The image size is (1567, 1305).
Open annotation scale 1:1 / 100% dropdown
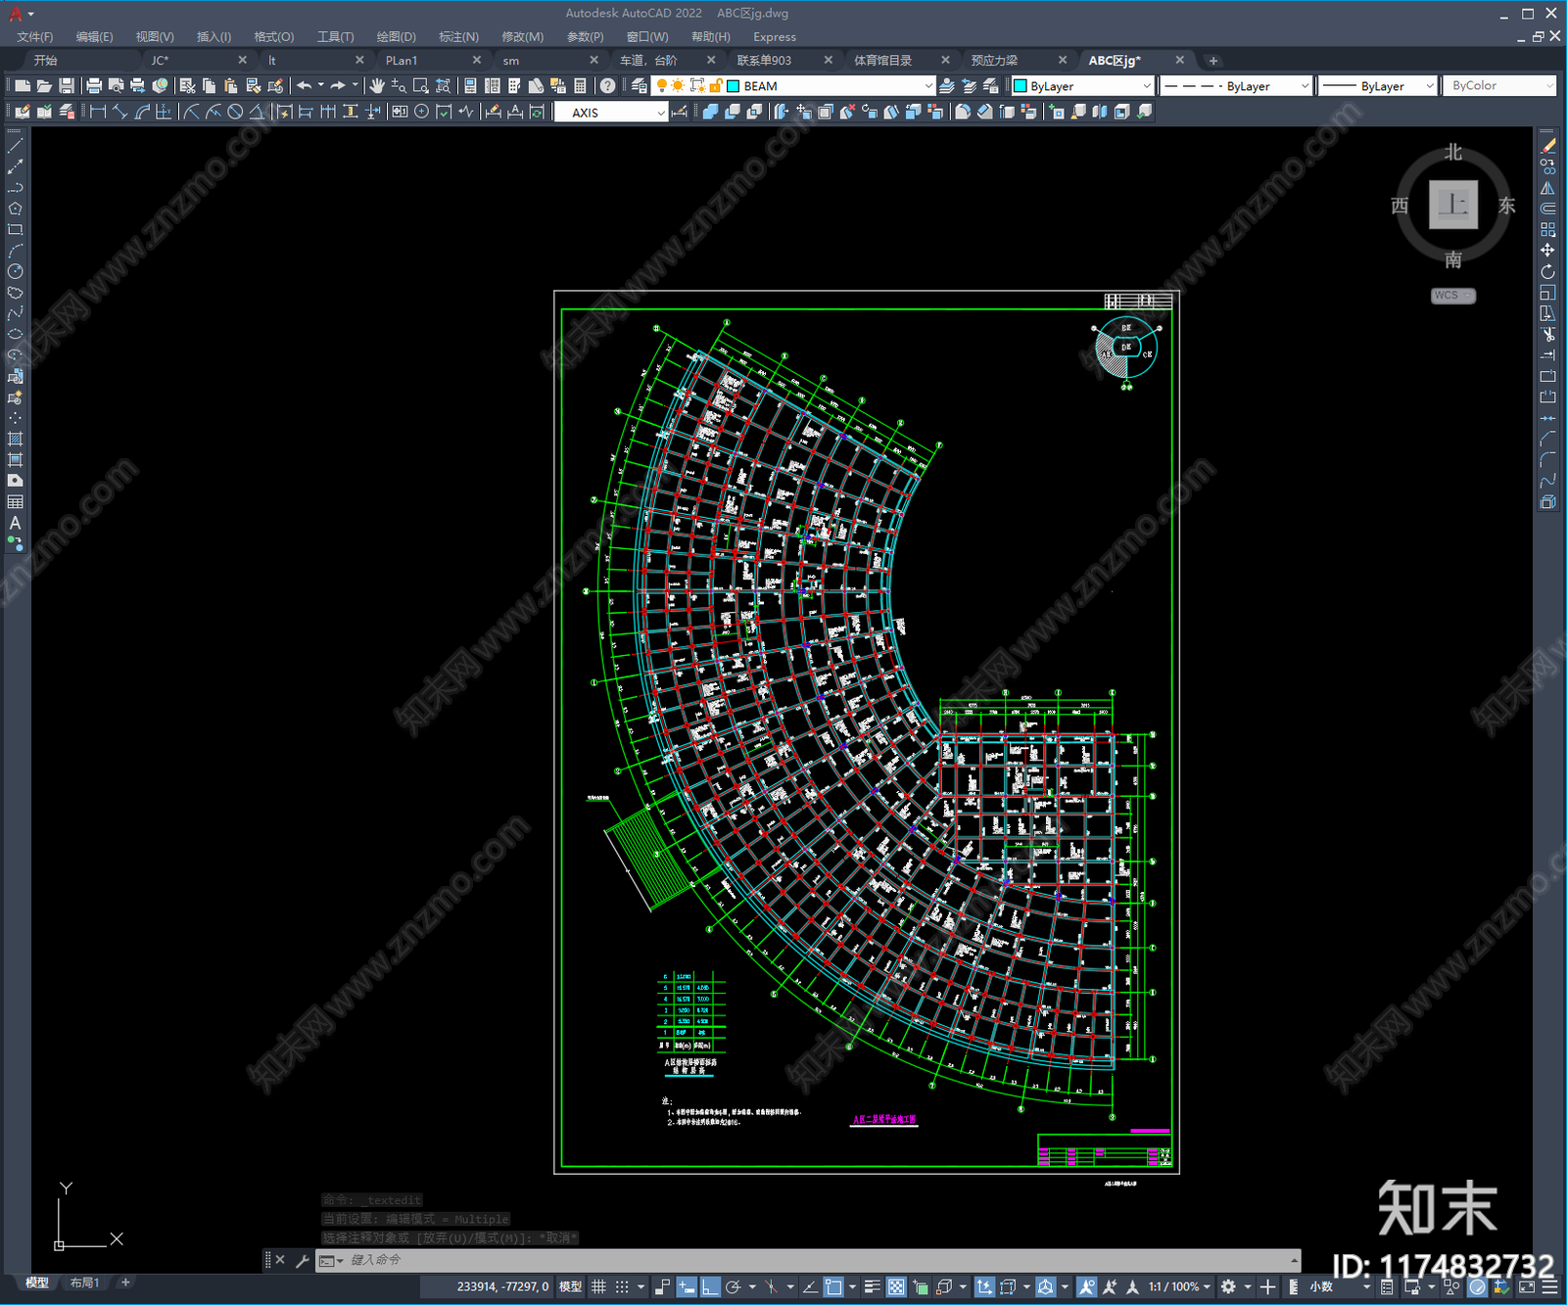pos(1179,1286)
